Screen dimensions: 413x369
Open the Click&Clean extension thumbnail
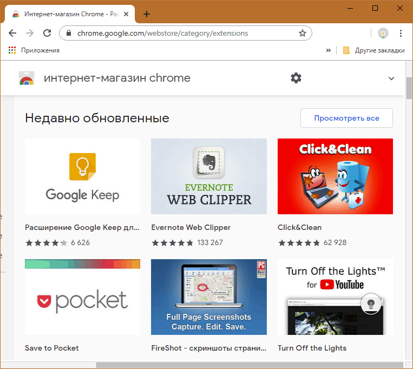click(335, 176)
